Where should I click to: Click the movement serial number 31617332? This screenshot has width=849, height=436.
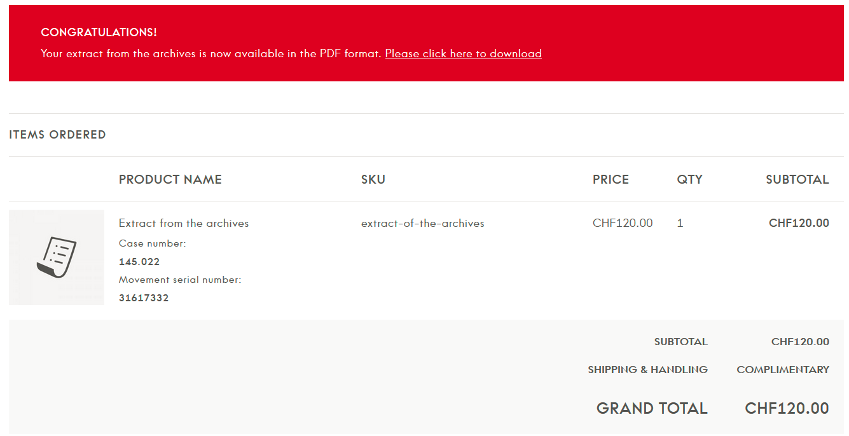tap(144, 298)
